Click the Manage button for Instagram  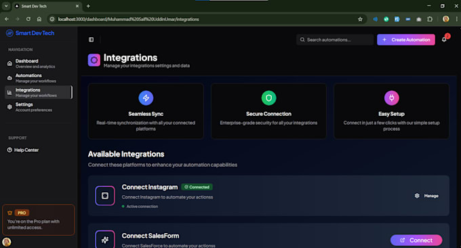tap(426, 196)
